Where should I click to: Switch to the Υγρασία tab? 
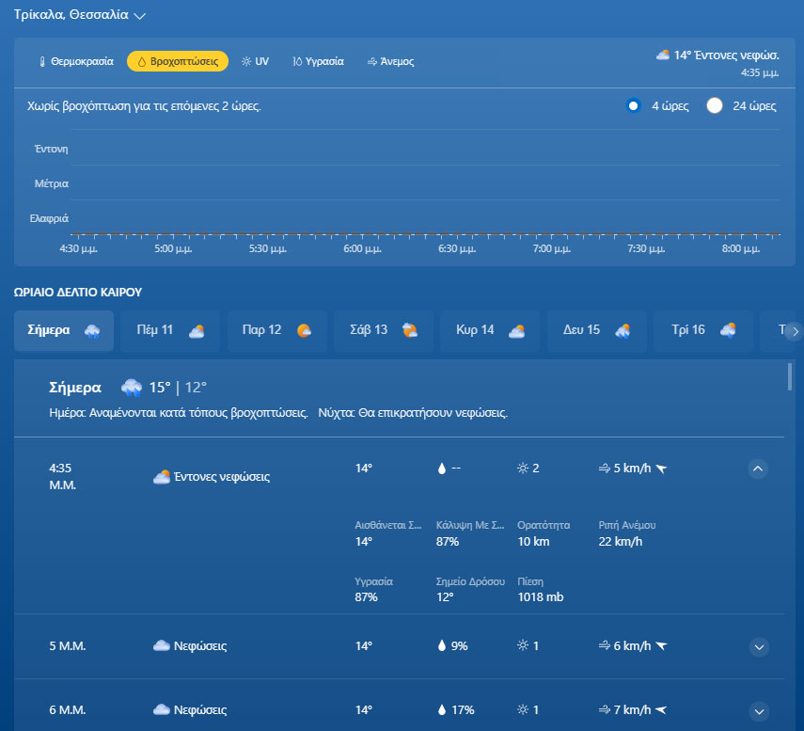(318, 61)
